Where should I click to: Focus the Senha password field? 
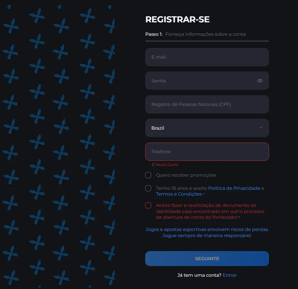click(x=207, y=81)
